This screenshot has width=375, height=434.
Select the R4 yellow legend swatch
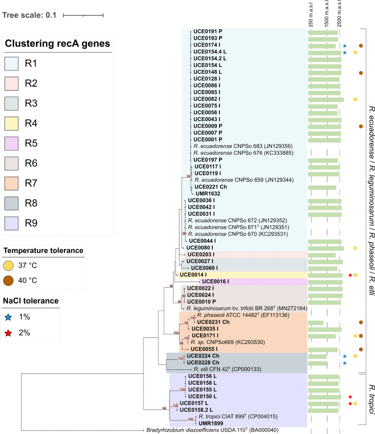(x=11, y=124)
